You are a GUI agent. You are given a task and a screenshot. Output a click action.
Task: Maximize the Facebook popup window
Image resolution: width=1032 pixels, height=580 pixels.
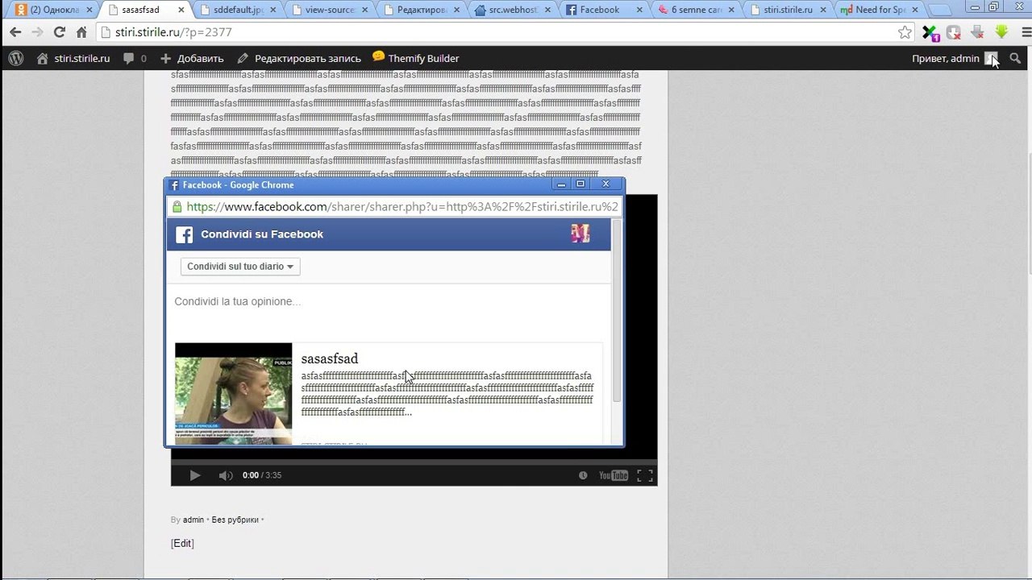[x=580, y=184]
